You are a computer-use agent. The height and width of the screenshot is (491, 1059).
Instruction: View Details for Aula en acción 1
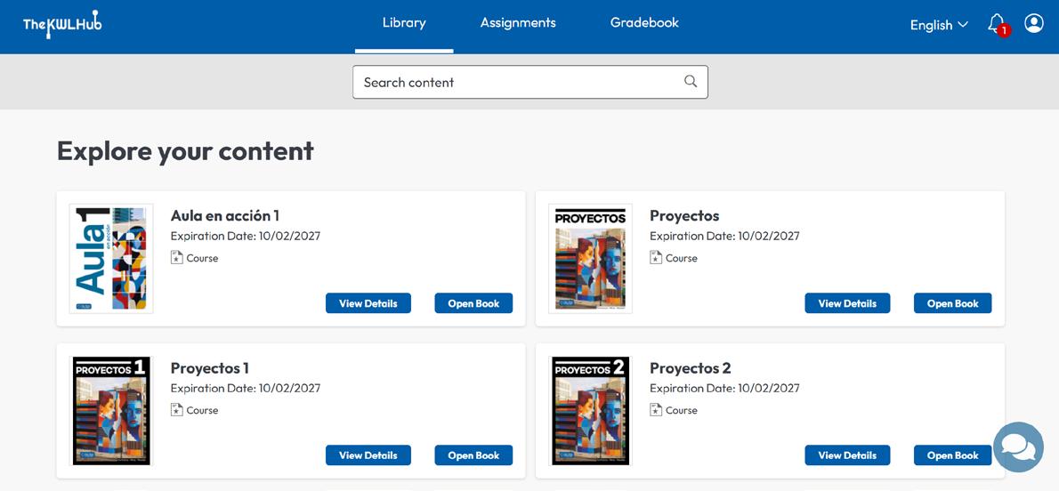point(368,303)
